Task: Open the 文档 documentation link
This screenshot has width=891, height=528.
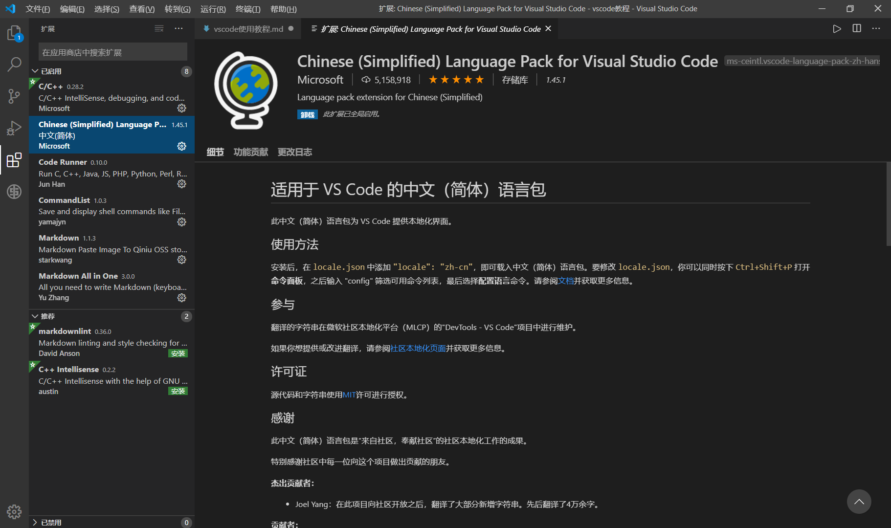Action: 566,281
